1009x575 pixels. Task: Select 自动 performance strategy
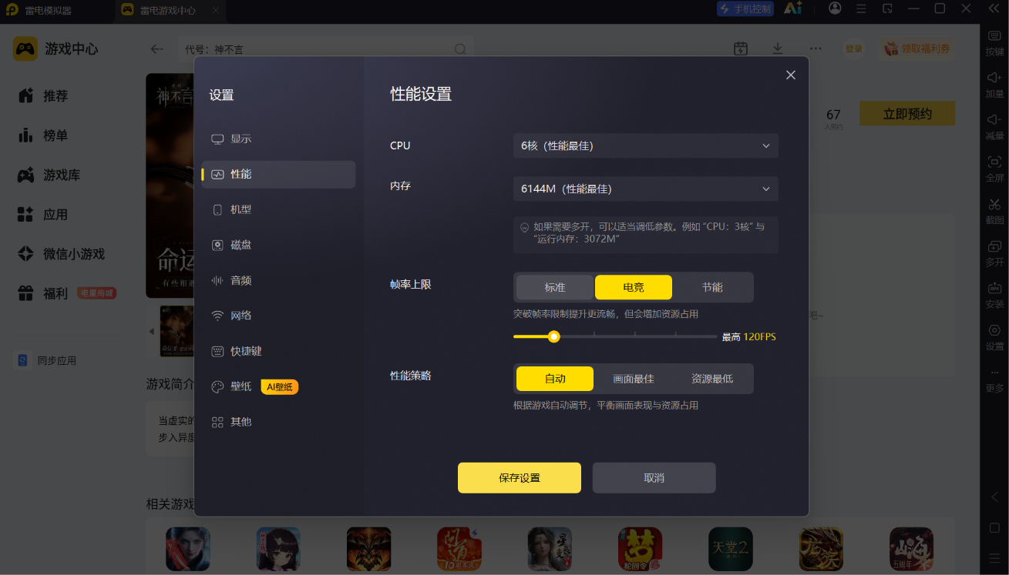click(x=555, y=379)
